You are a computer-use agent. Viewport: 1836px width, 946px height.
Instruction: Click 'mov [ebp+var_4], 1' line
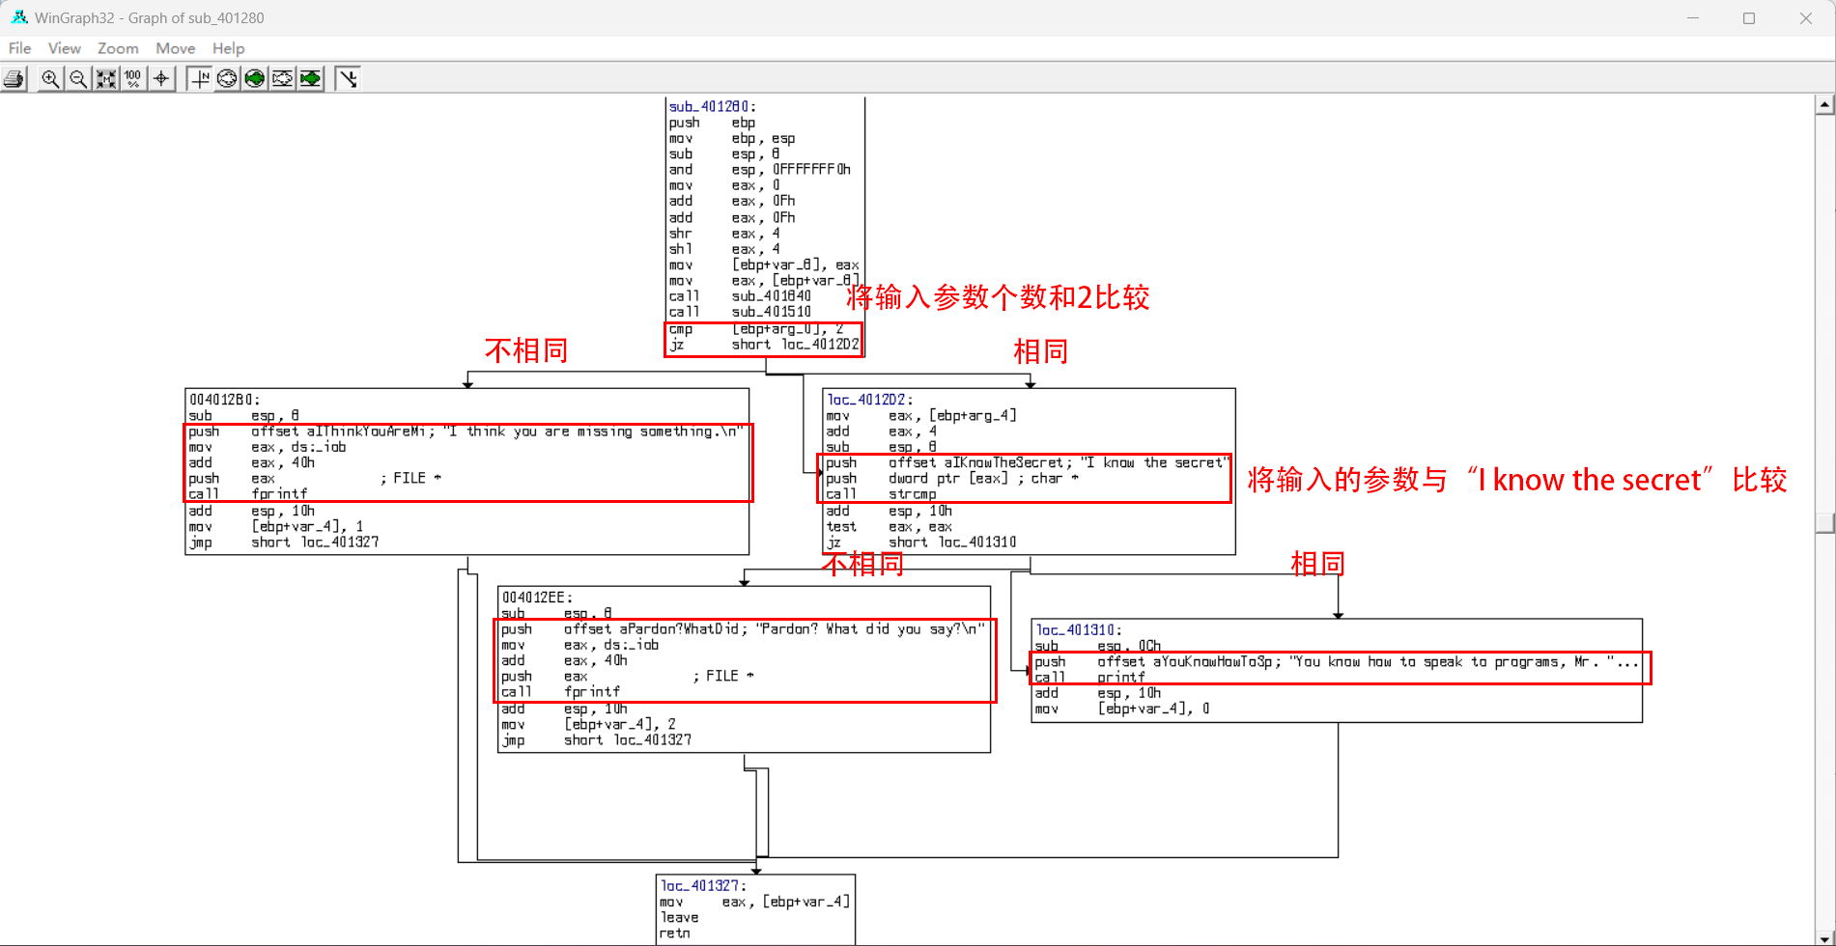pos(276,527)
